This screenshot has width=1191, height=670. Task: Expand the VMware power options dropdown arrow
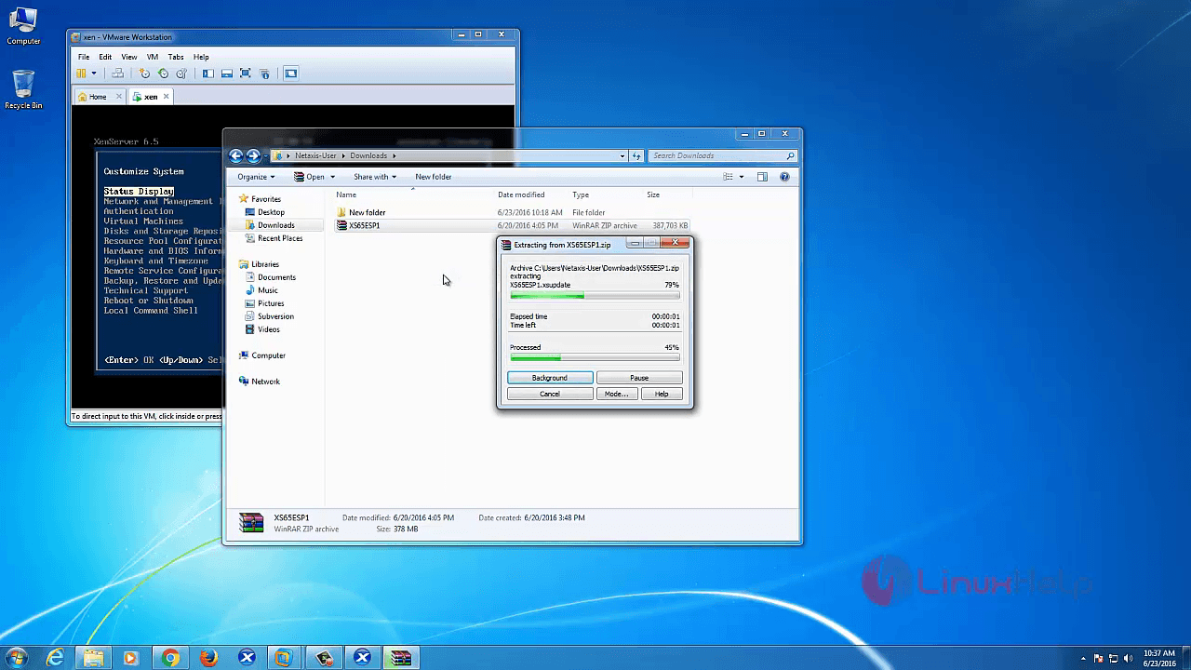click(x=94, y=74)
